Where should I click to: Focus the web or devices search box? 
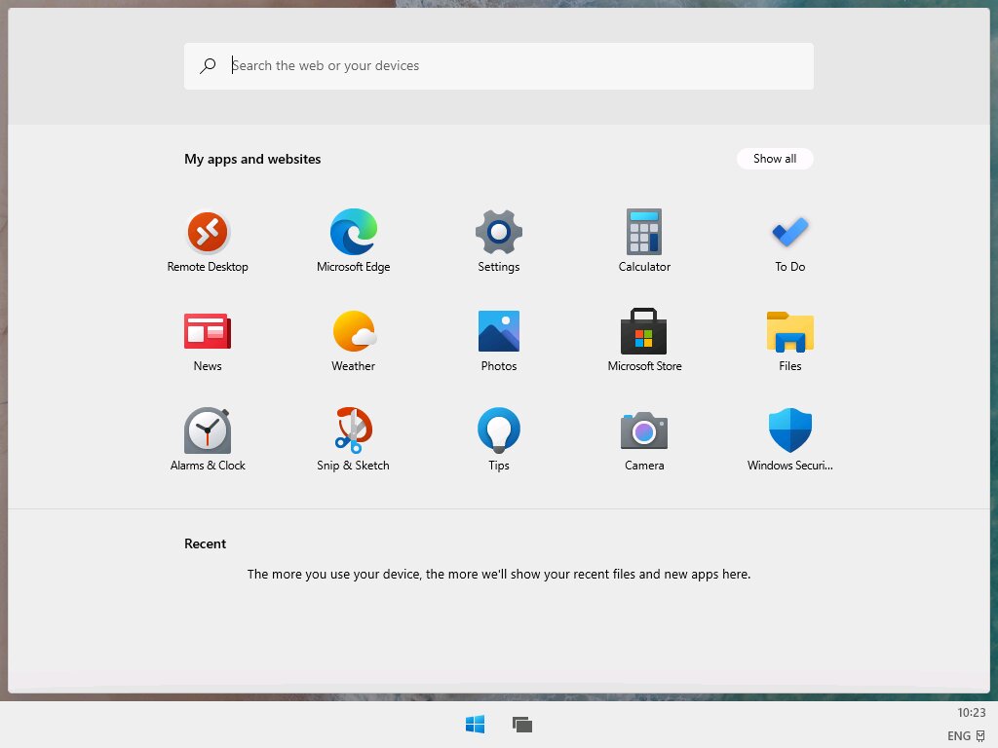coord(498,66)
